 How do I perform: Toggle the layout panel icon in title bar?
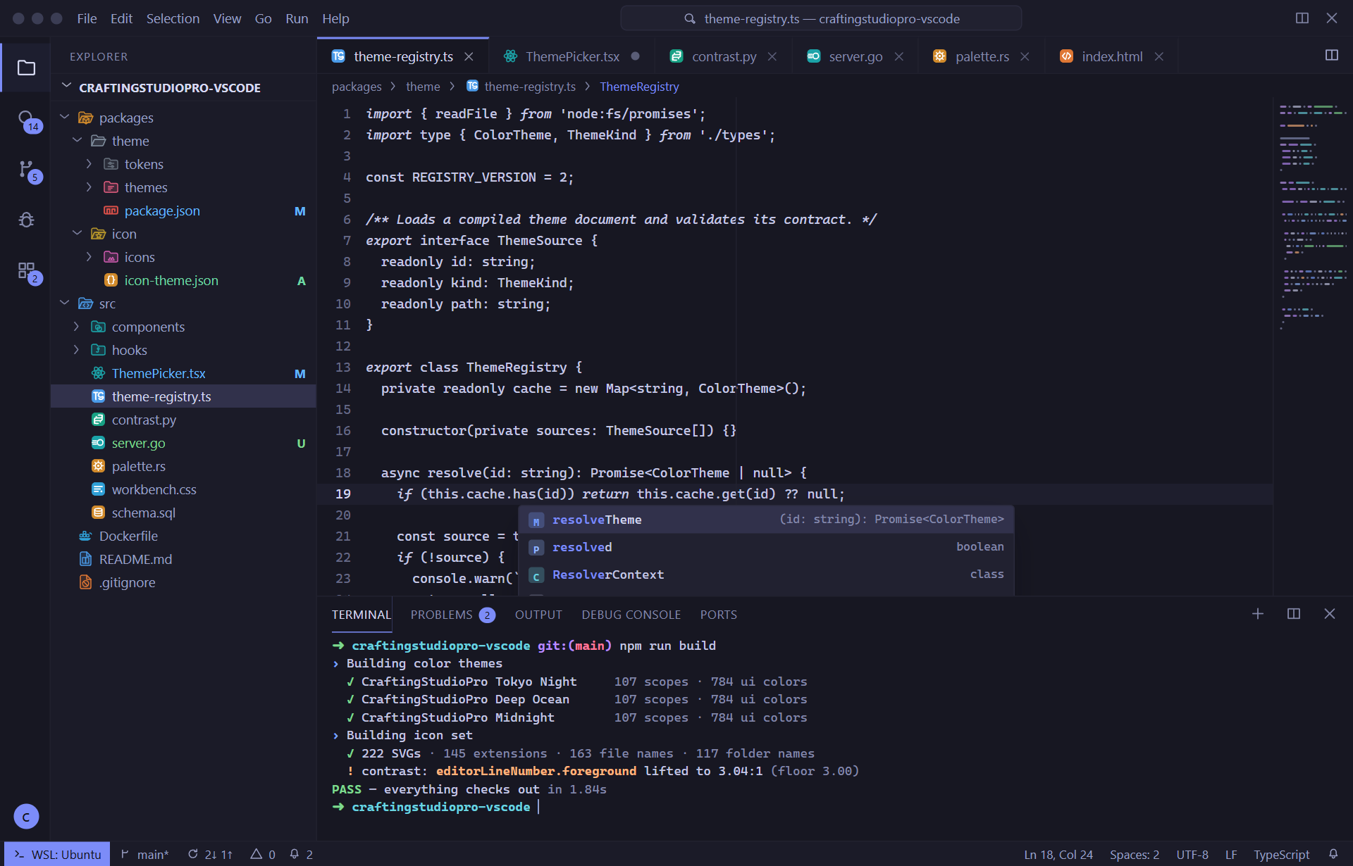pos(1302,18)
